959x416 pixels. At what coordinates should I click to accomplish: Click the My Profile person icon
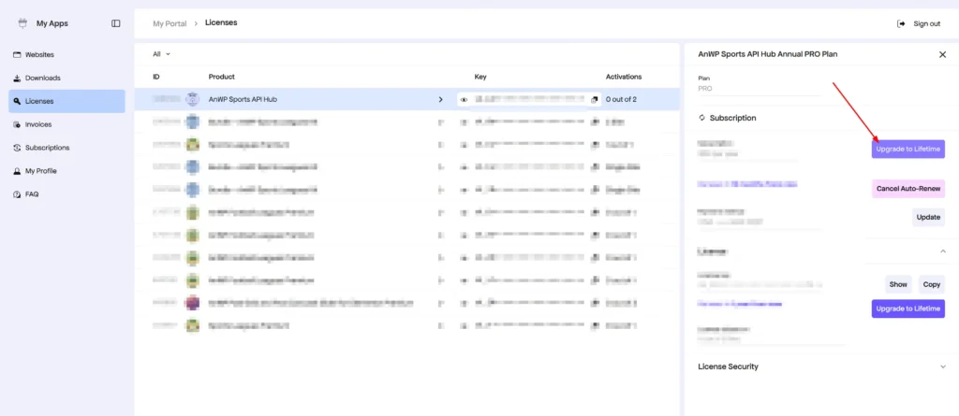[17, 171]
